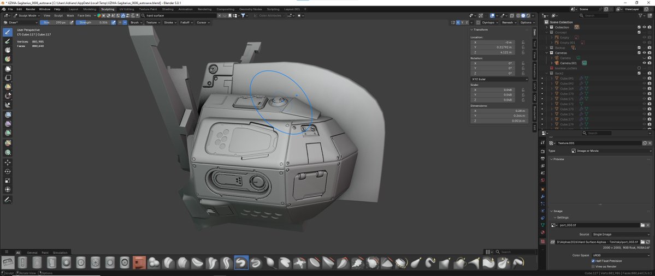This screenshot has height=276, width=655.
Task: Open the Falloff dropdown
Action: 186,22
